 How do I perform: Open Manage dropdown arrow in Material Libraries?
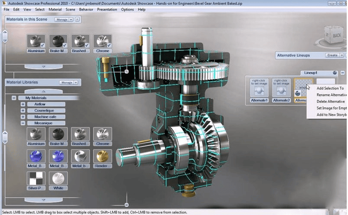point(76,83)
